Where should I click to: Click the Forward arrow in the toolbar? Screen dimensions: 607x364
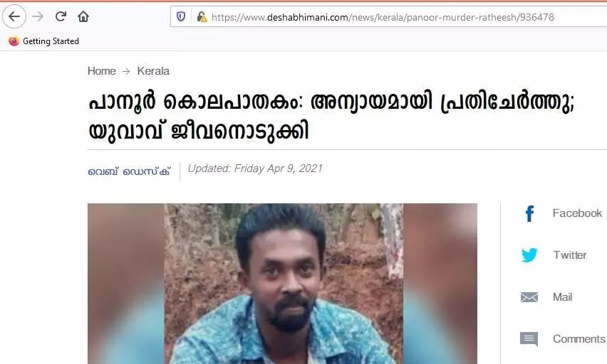[38, 16]
